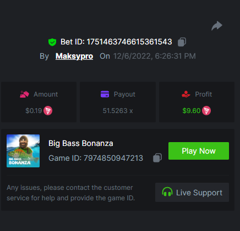
Task: Click the 51.5263 x payout value
Action: pyautogui.click(x=118, y=111)
